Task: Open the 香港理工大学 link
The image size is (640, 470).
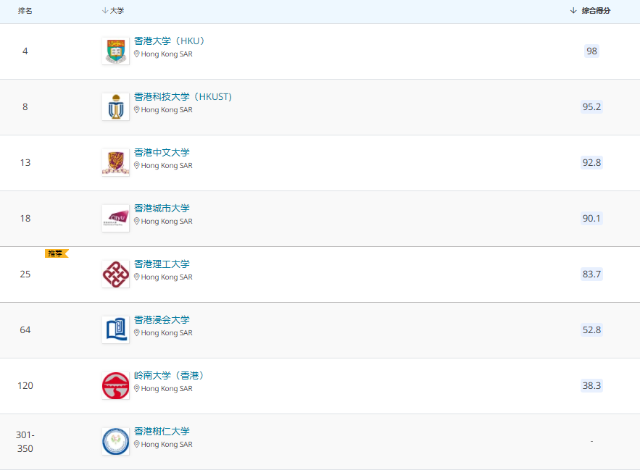Action: tap(162, 264)
